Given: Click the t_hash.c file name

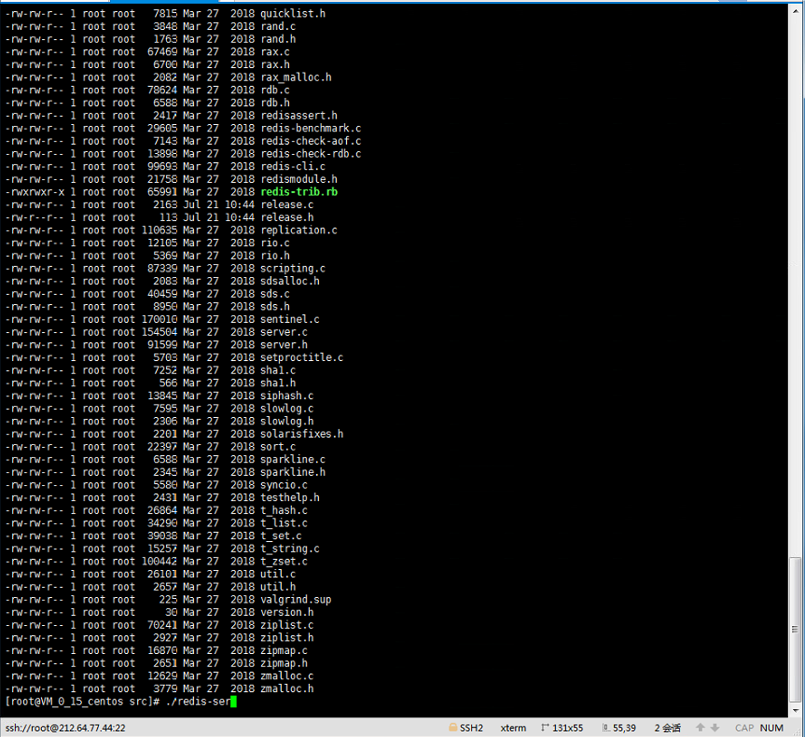Looking at the screenshot, I should (284, 510).
